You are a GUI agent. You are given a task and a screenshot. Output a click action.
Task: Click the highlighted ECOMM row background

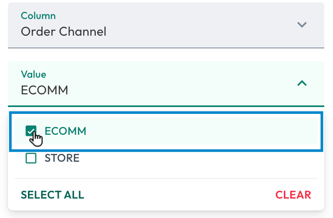(166, 131)
